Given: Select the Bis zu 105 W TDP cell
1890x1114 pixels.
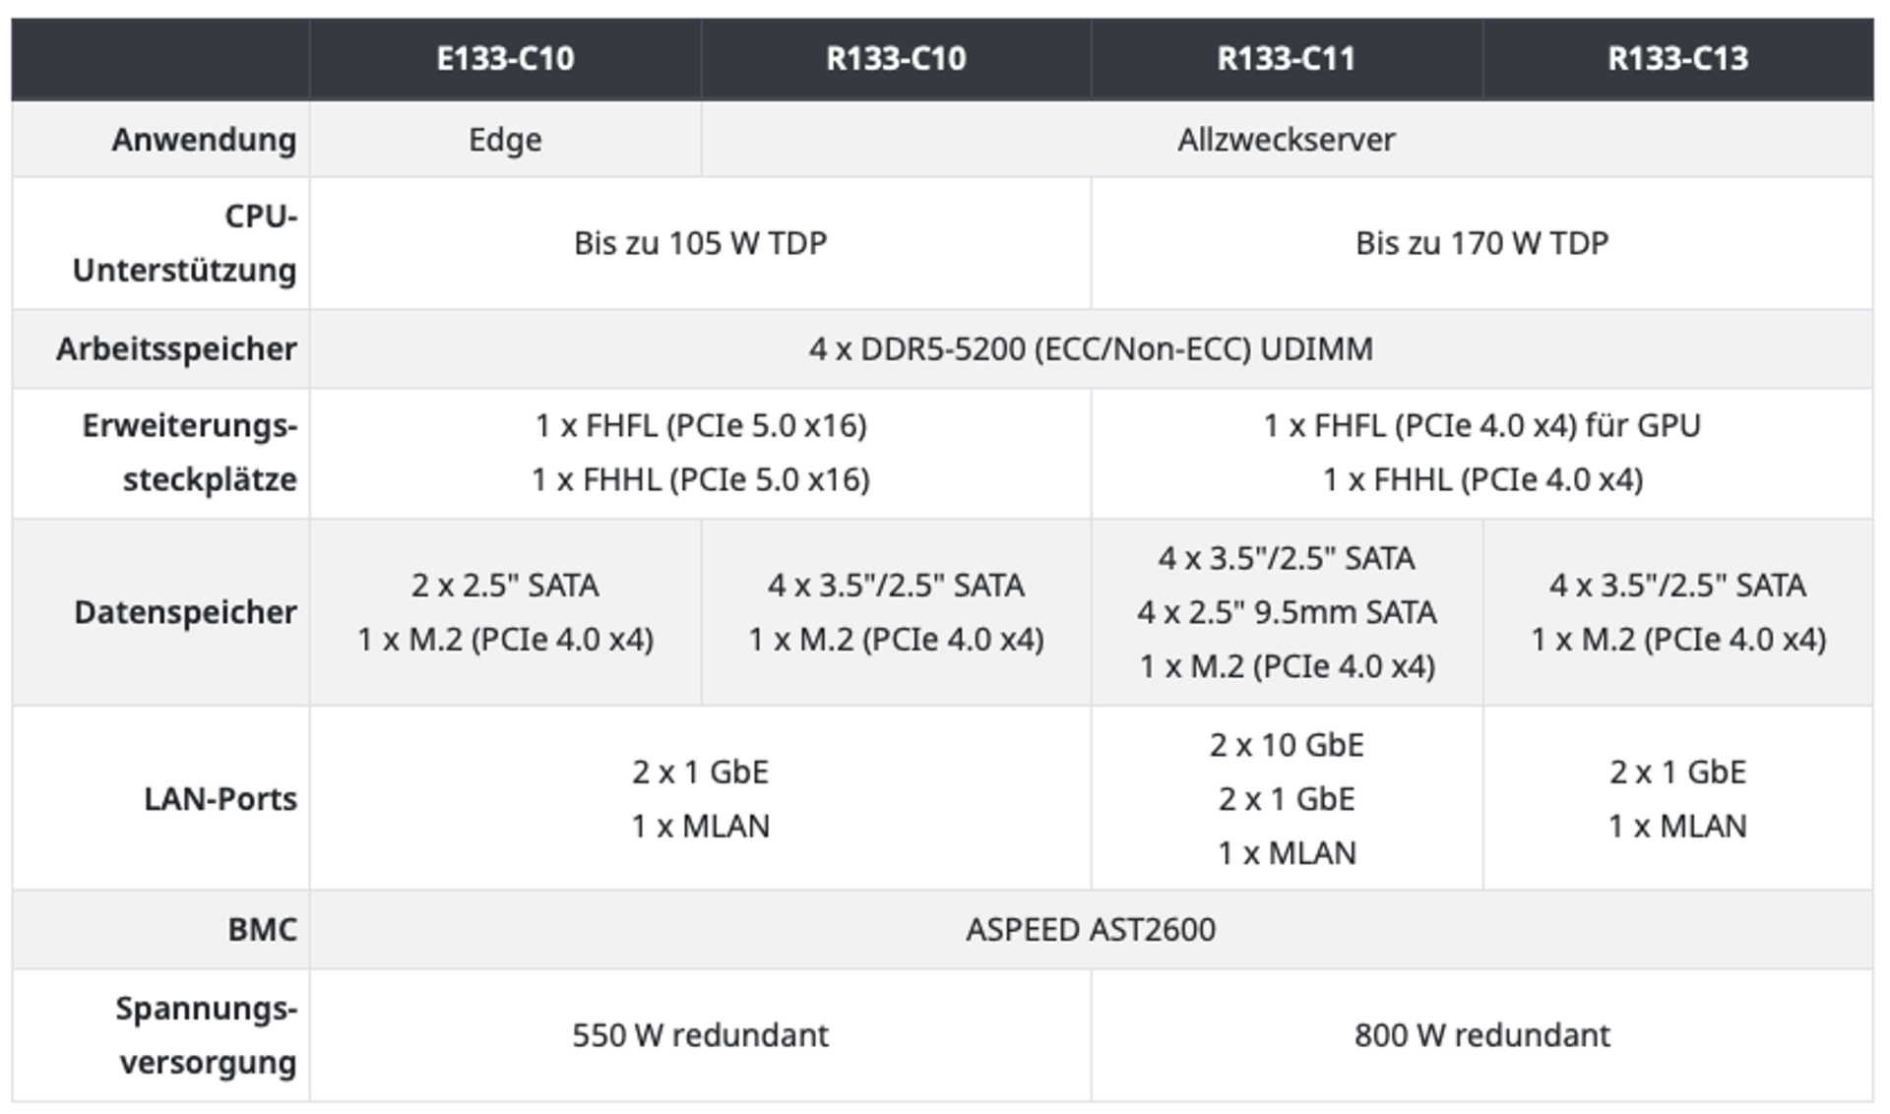Looking at the screenshot, I should (700, 243).
